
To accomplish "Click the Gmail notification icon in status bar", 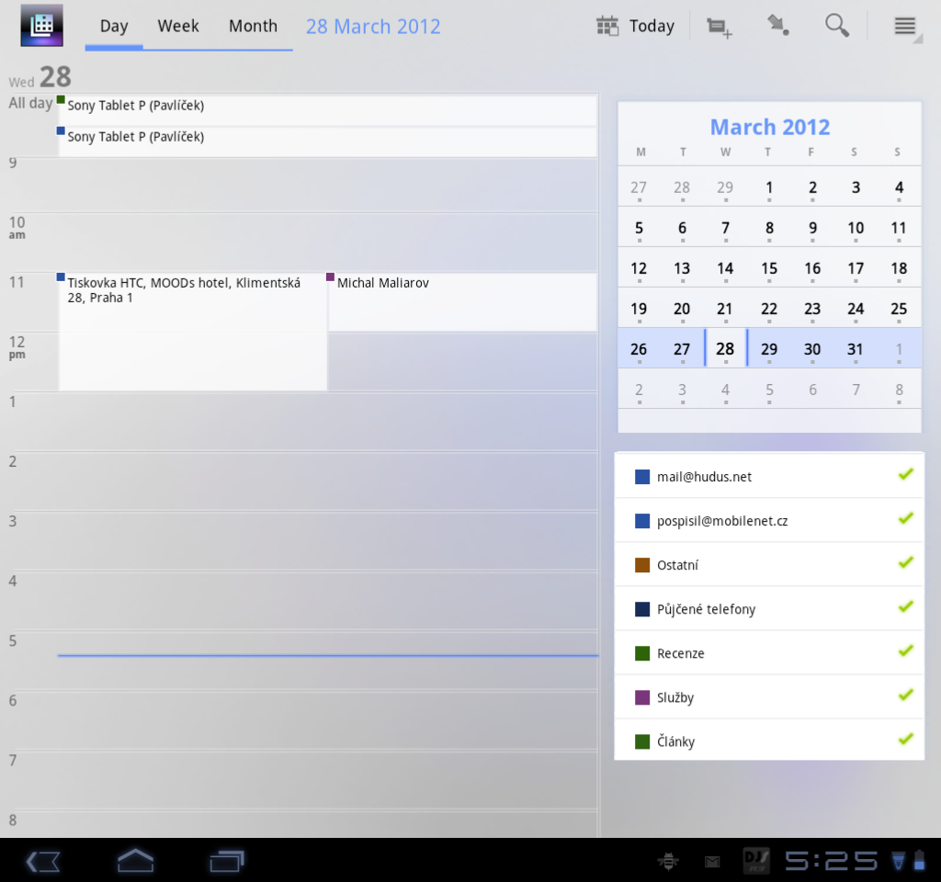I will (711, 861).
